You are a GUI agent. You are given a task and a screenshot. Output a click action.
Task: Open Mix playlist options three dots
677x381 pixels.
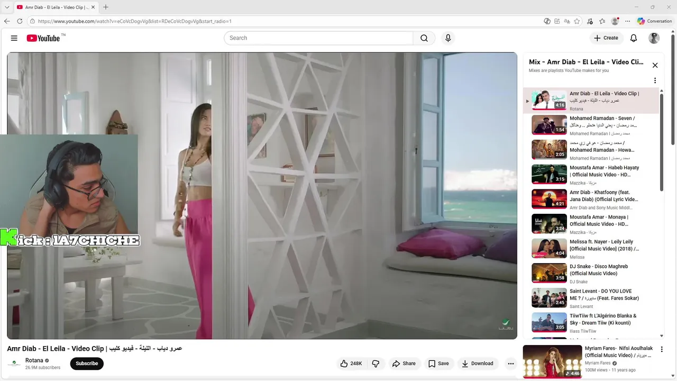coord(655,81)
